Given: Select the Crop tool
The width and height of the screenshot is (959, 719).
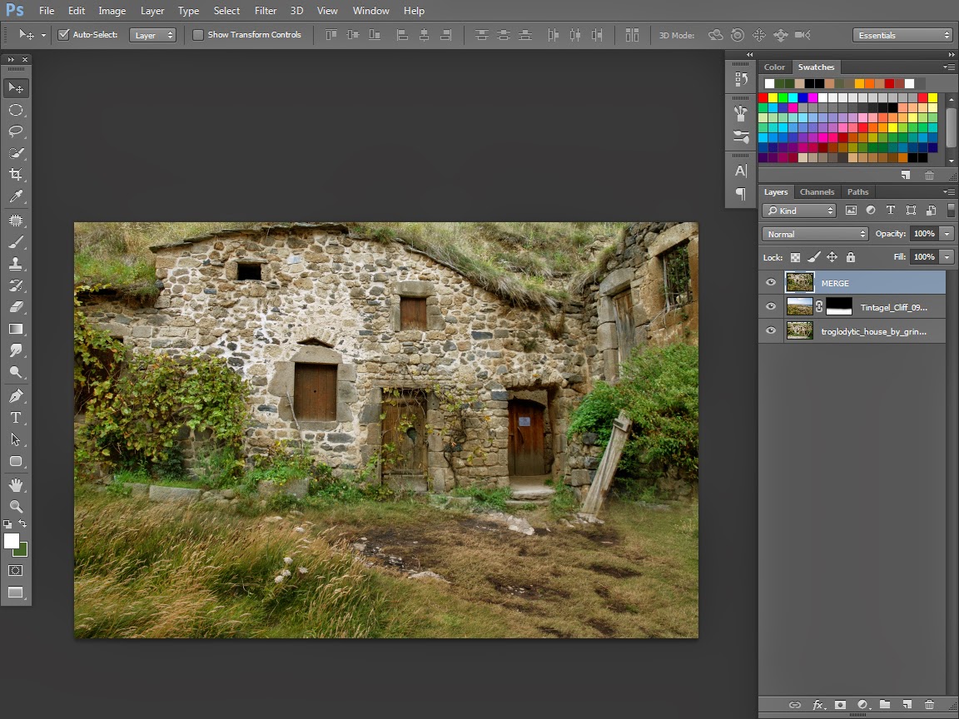Looking at the screenshot, I should pyautogui.click(x=16, y=174).
